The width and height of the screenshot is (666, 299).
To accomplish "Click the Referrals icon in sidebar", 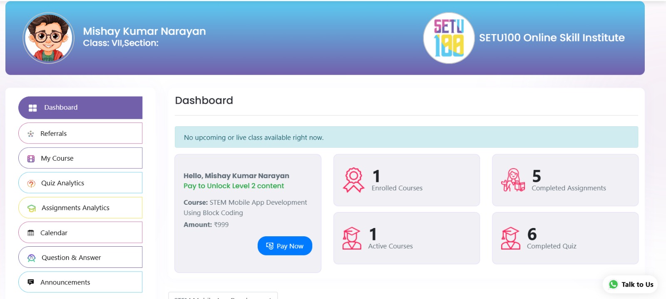I will [x=31, y=134].
